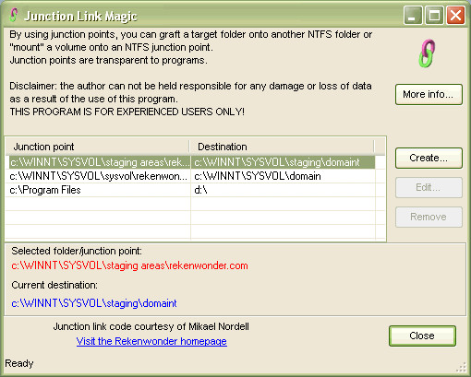Screen dimensions: 471x377
Task: Close window with red X button
Action: (x=455, y=16)
